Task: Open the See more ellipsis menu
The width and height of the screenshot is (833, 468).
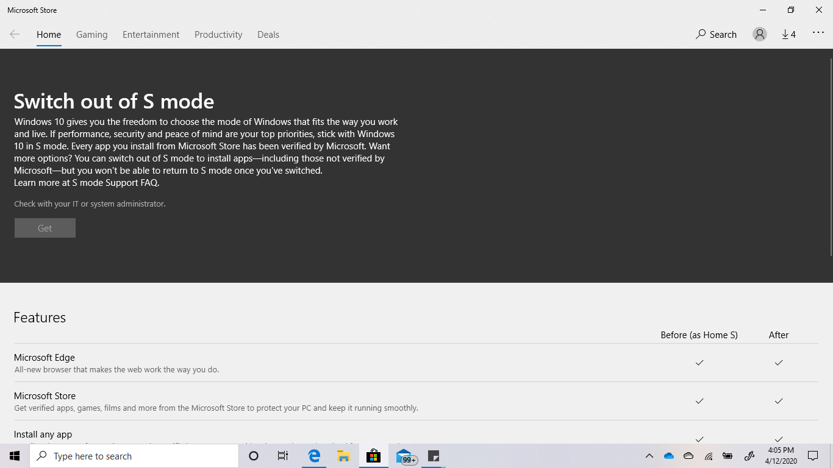Action: (818, 34)
